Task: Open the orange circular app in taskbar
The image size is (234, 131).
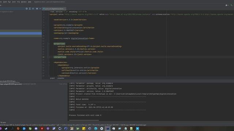Action: (18, 128)
